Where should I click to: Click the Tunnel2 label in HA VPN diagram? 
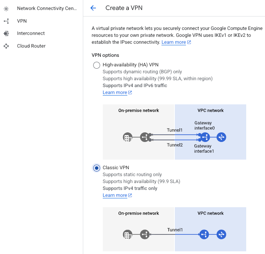point(175,145)
